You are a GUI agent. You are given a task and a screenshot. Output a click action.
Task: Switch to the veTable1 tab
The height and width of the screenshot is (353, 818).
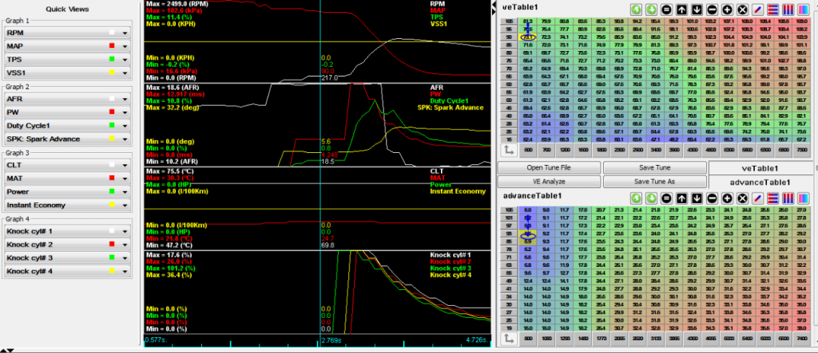coord(760,168)
